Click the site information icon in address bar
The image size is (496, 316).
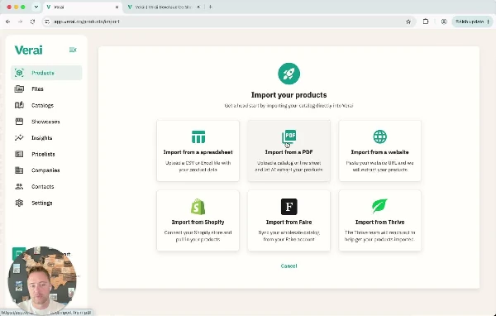click(x=47, y=22)
